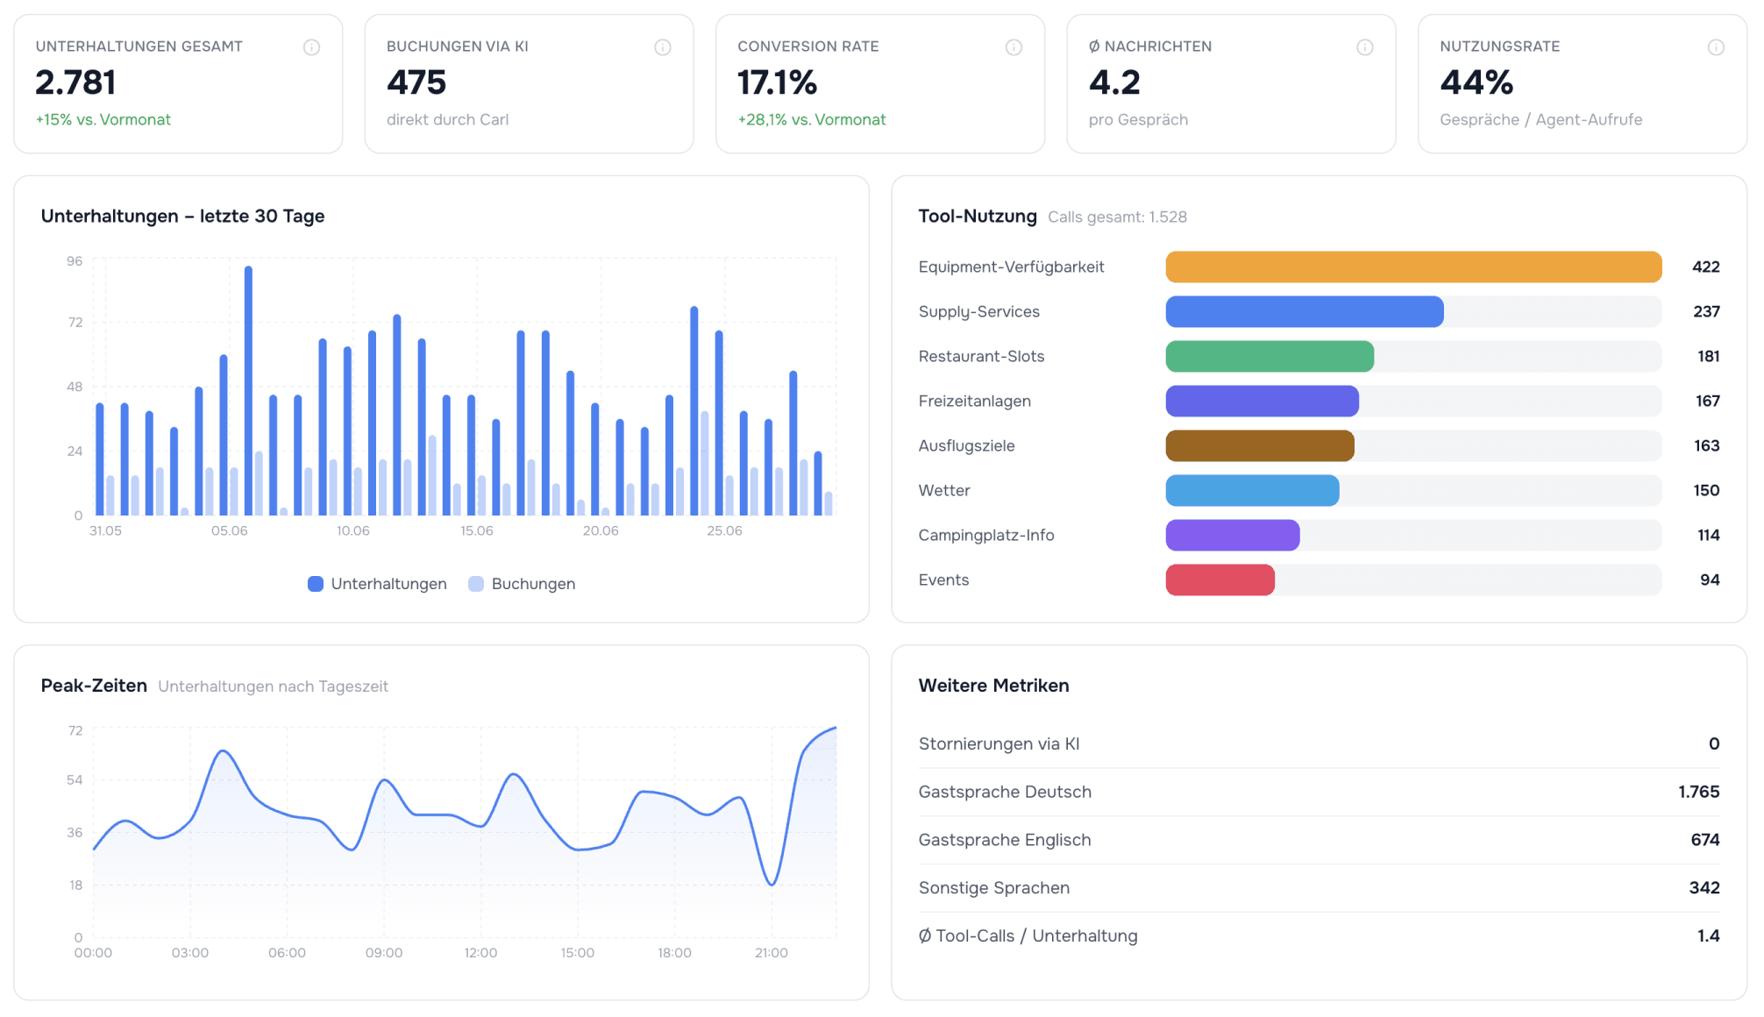Click 'Ø Tool-Calls / Unterhaltung' row

coord(1319,936)
